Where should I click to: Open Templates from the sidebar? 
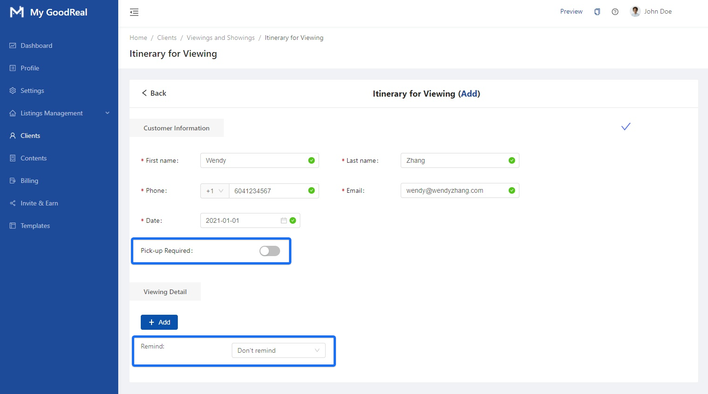35,226
